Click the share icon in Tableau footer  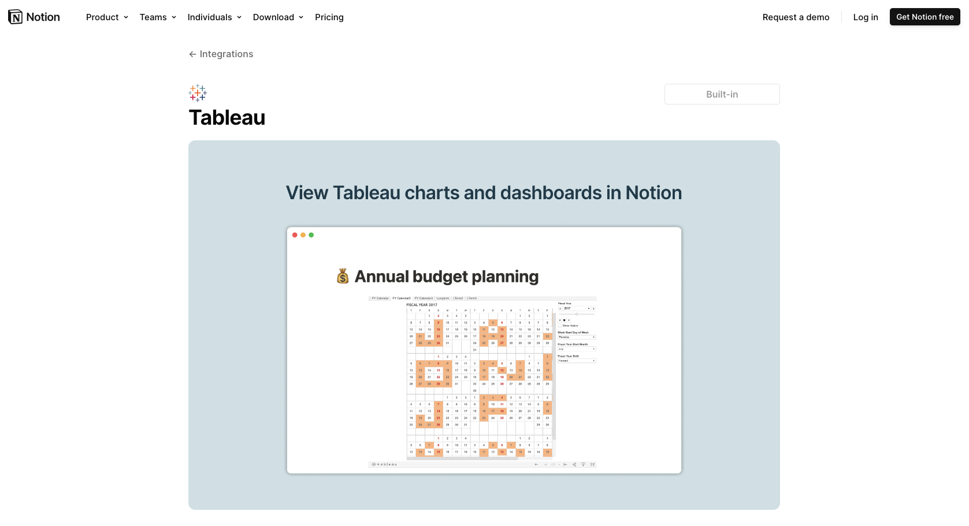[574, 464]
